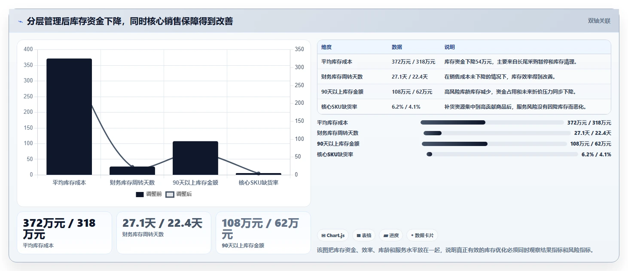The width and height of the screenshot is (628, 271).
Task: Click table value 6.2% / 4.1%
Action: (x=406, y=107)
